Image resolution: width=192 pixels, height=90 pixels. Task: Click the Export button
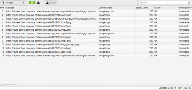coord(51,2)
